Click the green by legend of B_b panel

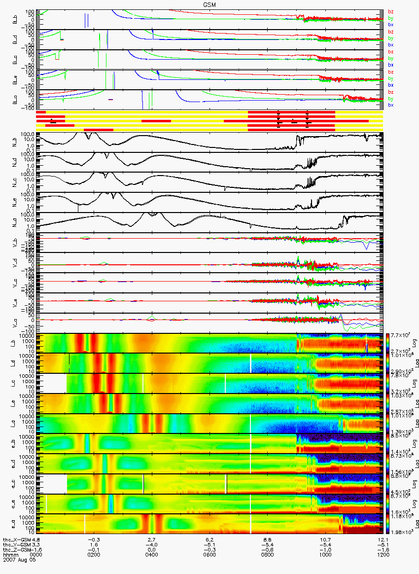pyautogui.click(x=390, y=18)
